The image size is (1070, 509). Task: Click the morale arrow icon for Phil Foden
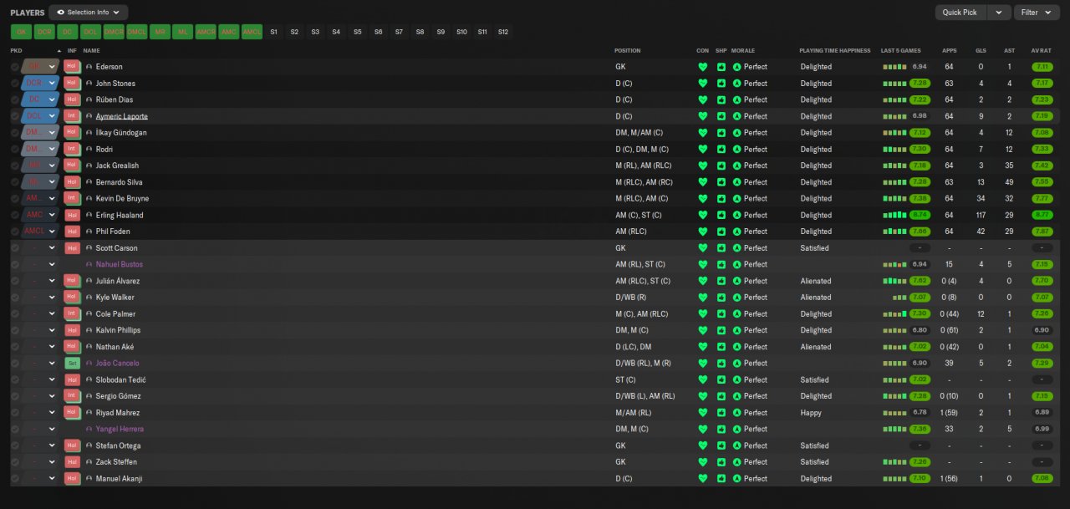tap(736, 232)
